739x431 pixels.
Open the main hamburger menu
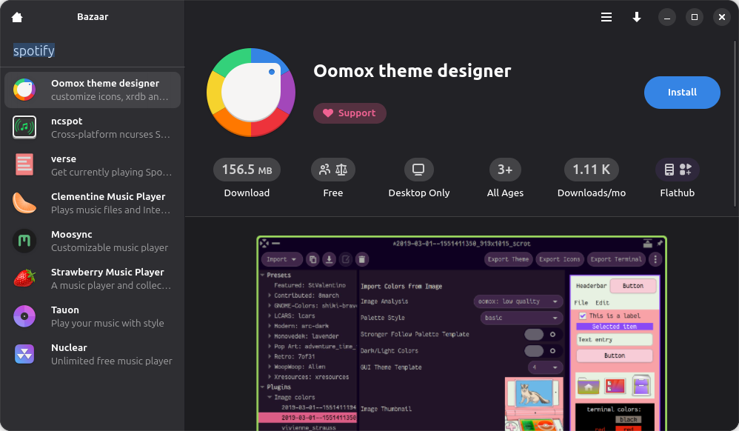606,16
